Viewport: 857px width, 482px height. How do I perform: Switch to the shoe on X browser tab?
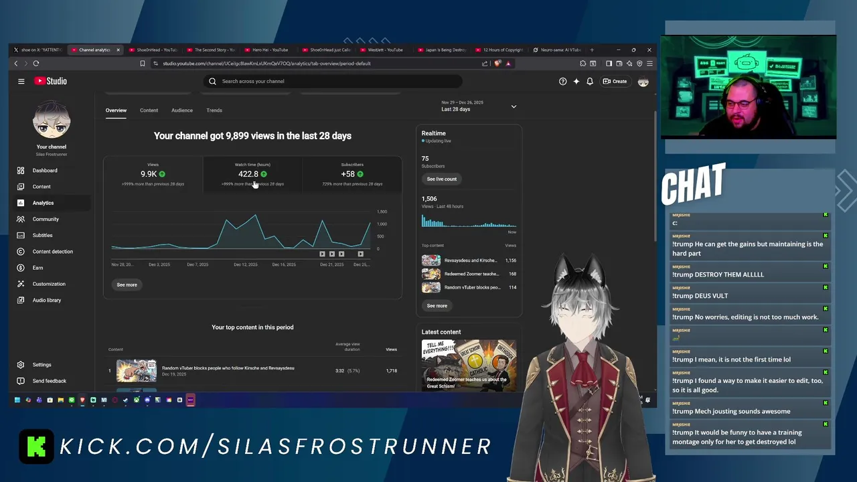(x=37, y=50)
